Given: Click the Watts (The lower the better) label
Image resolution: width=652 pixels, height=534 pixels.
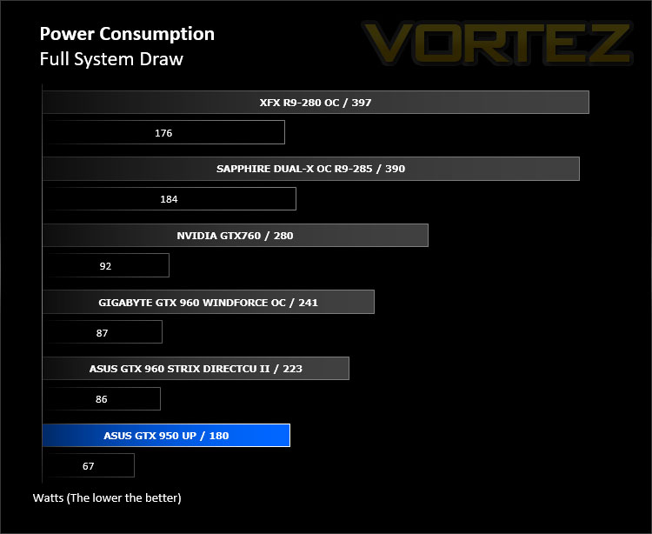Looking at the screenshot, I should tap(107, 497).
